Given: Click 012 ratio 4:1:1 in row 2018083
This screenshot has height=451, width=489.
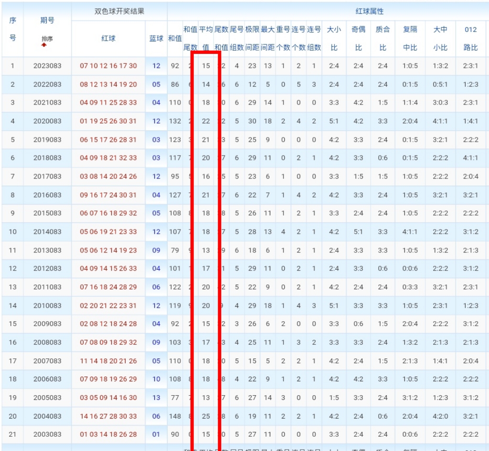Looking at the screenshot, I should point(470,157).
